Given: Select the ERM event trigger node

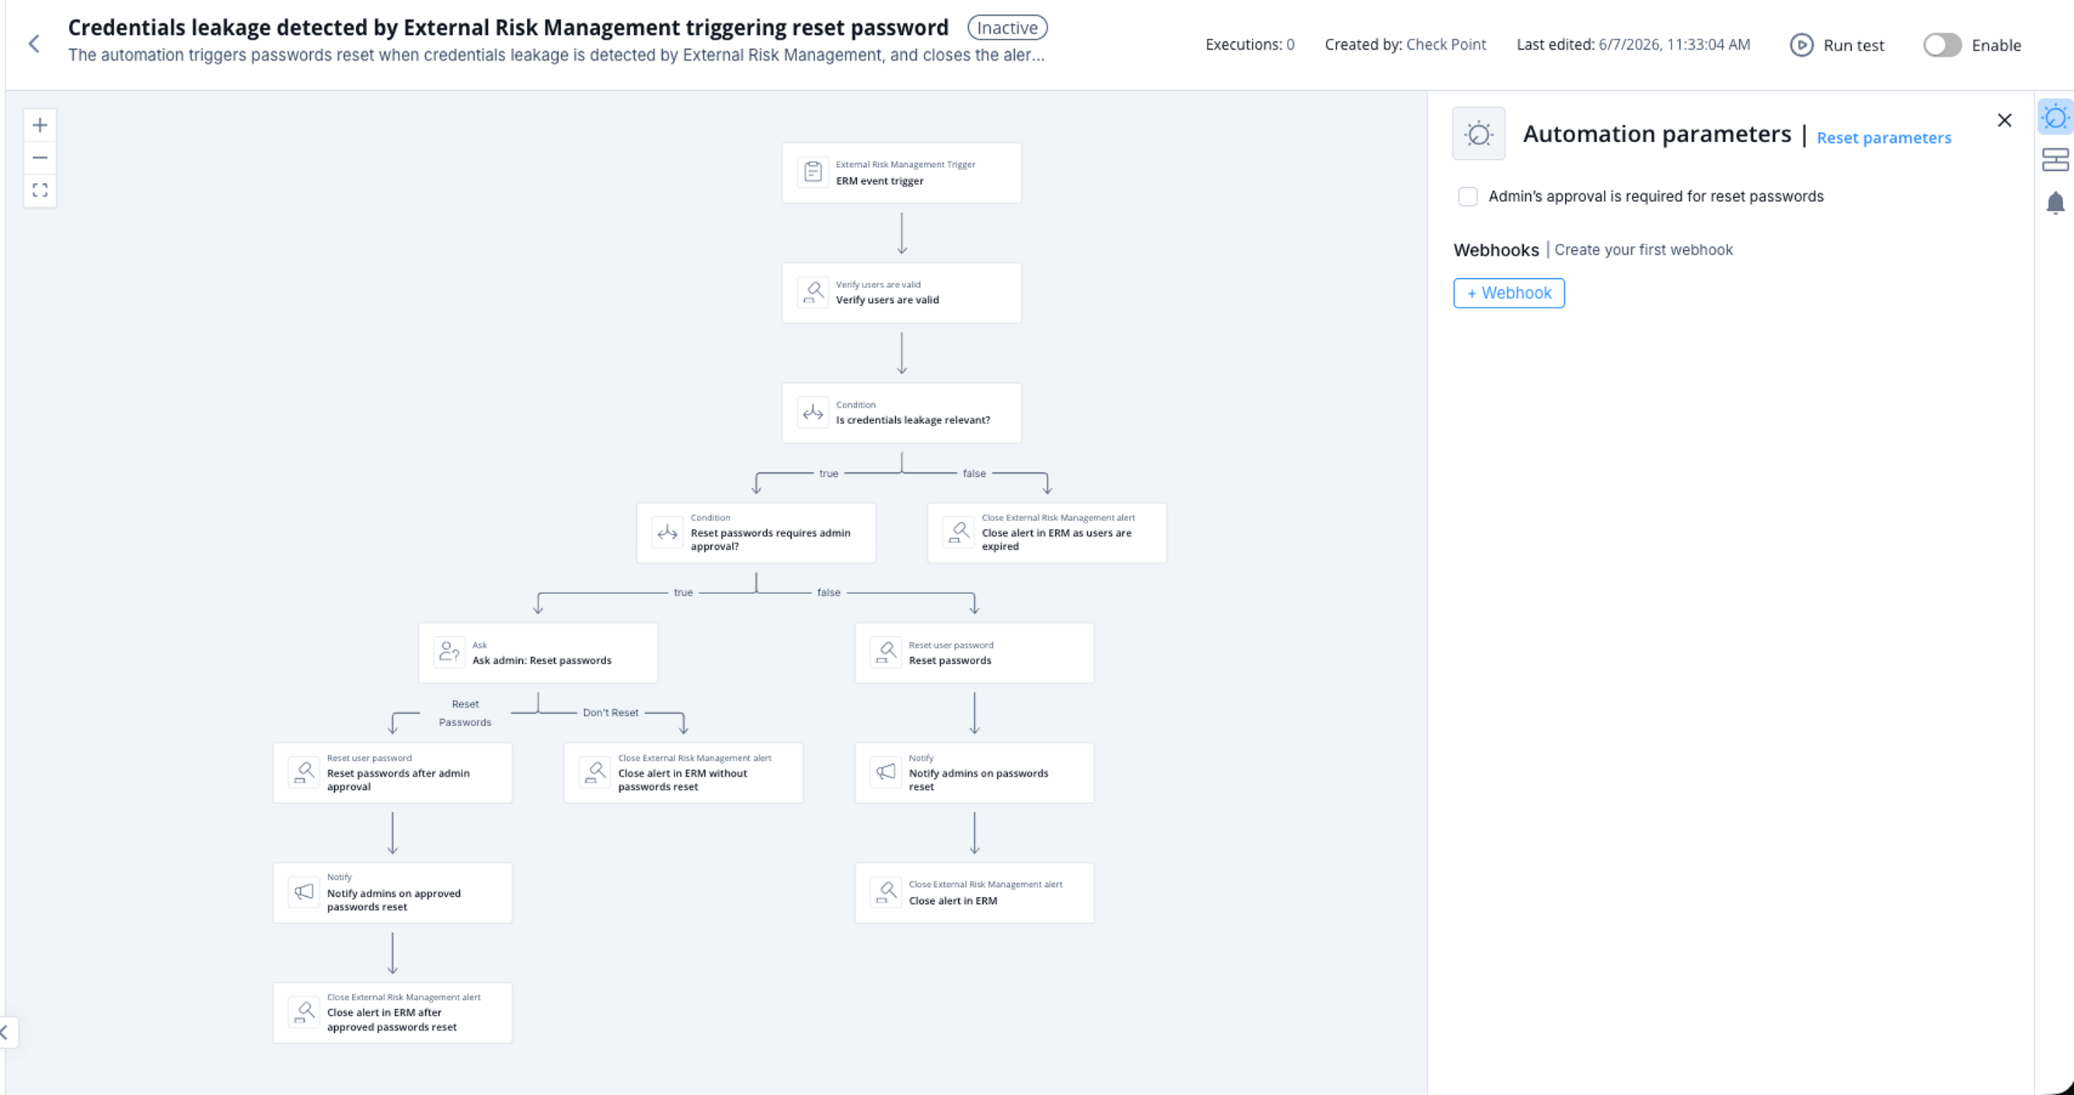Looking at the screenshot, I should pos(901,173).
